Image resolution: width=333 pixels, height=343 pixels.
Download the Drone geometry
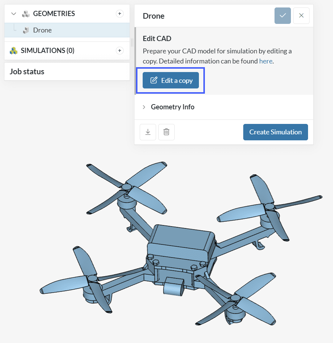[148, 132]
